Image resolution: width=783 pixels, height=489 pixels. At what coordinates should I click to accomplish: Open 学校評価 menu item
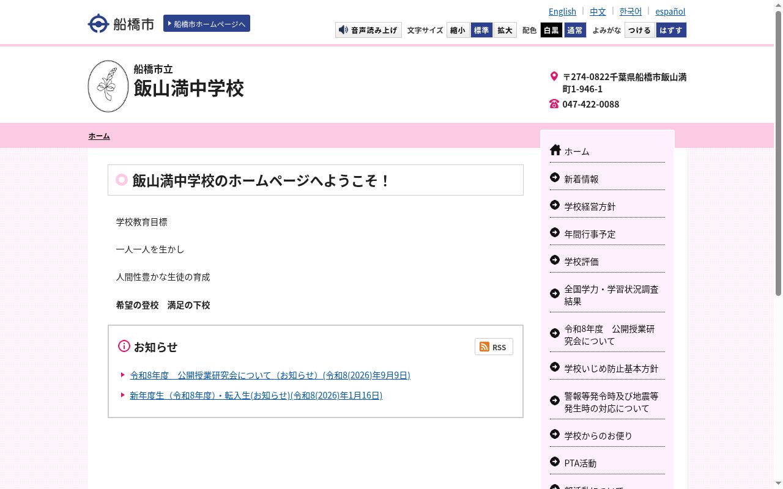581,261
